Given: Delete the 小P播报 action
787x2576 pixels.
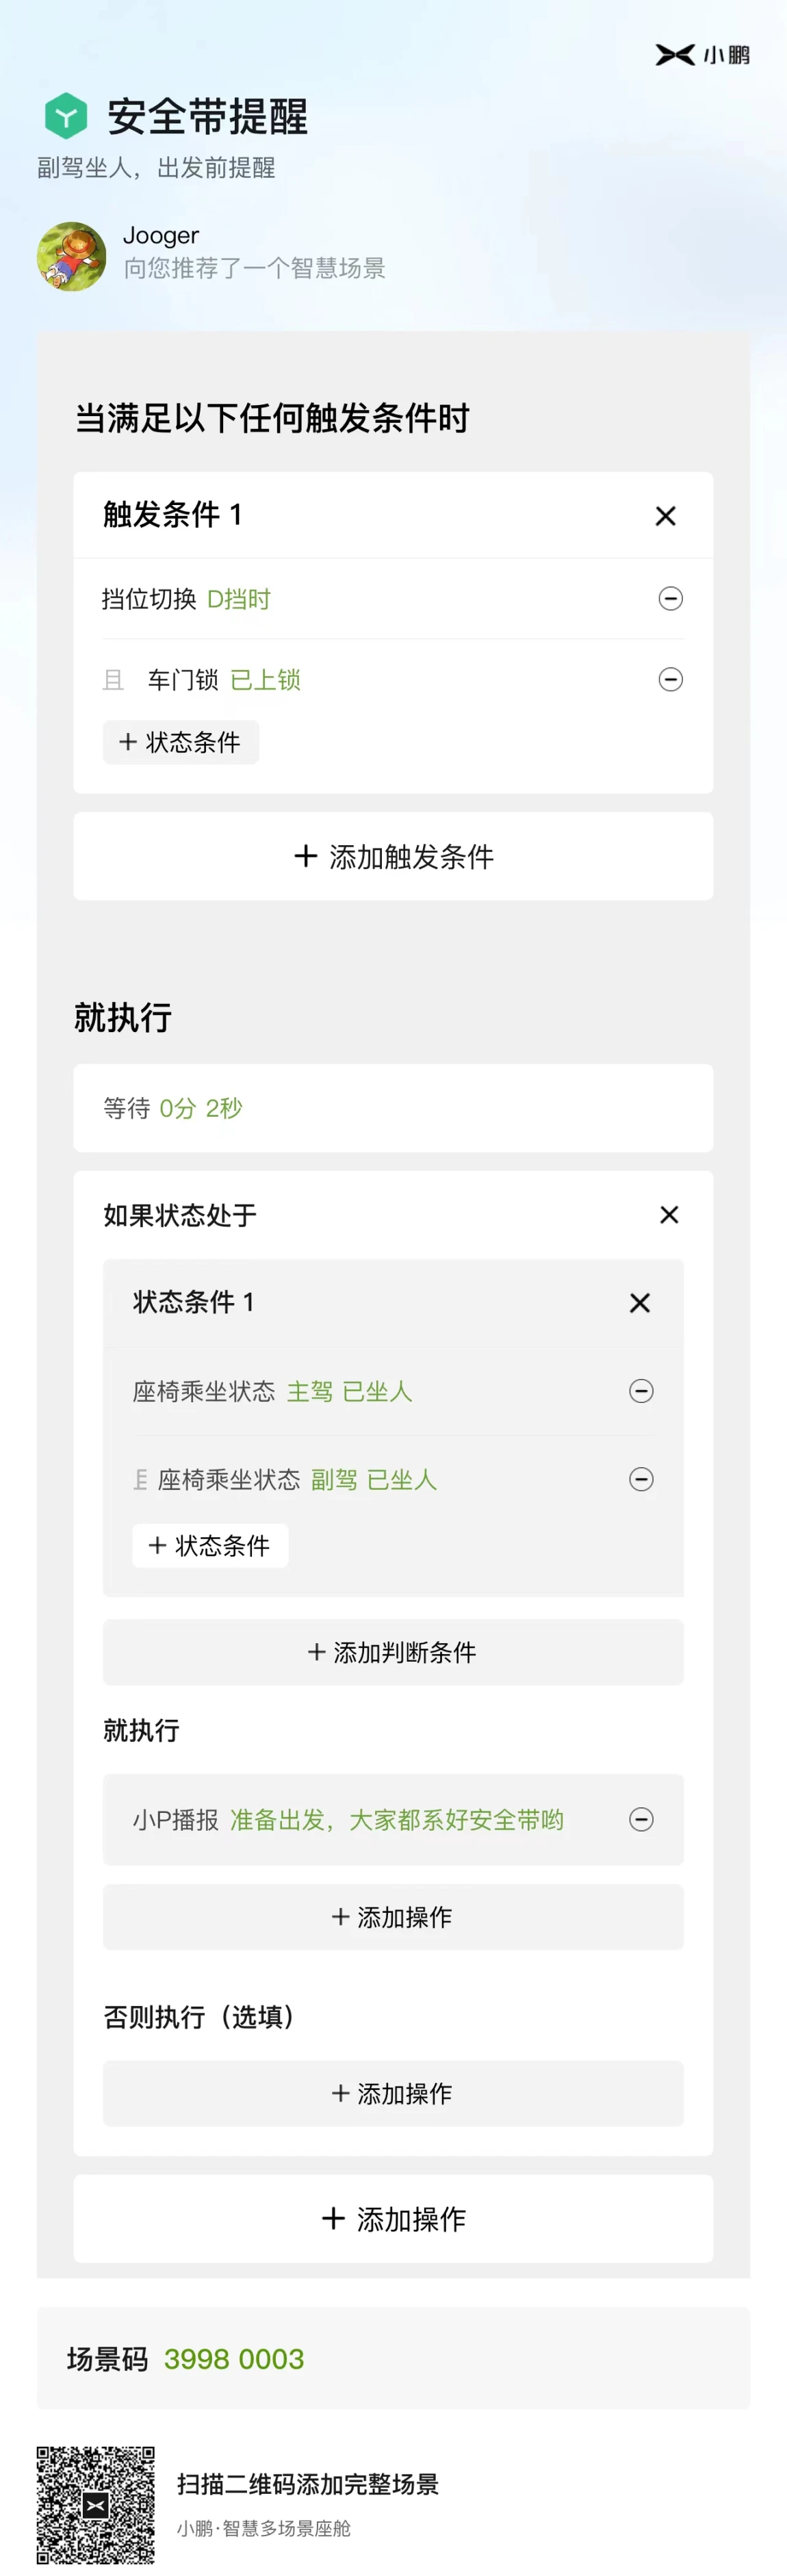Looking at the screenshot, I should 641,1819.
